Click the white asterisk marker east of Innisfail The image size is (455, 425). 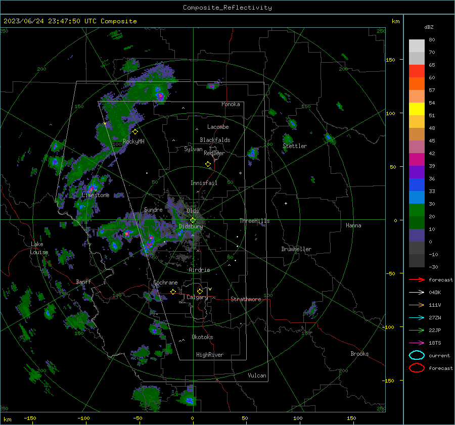(x=240, y=173)
